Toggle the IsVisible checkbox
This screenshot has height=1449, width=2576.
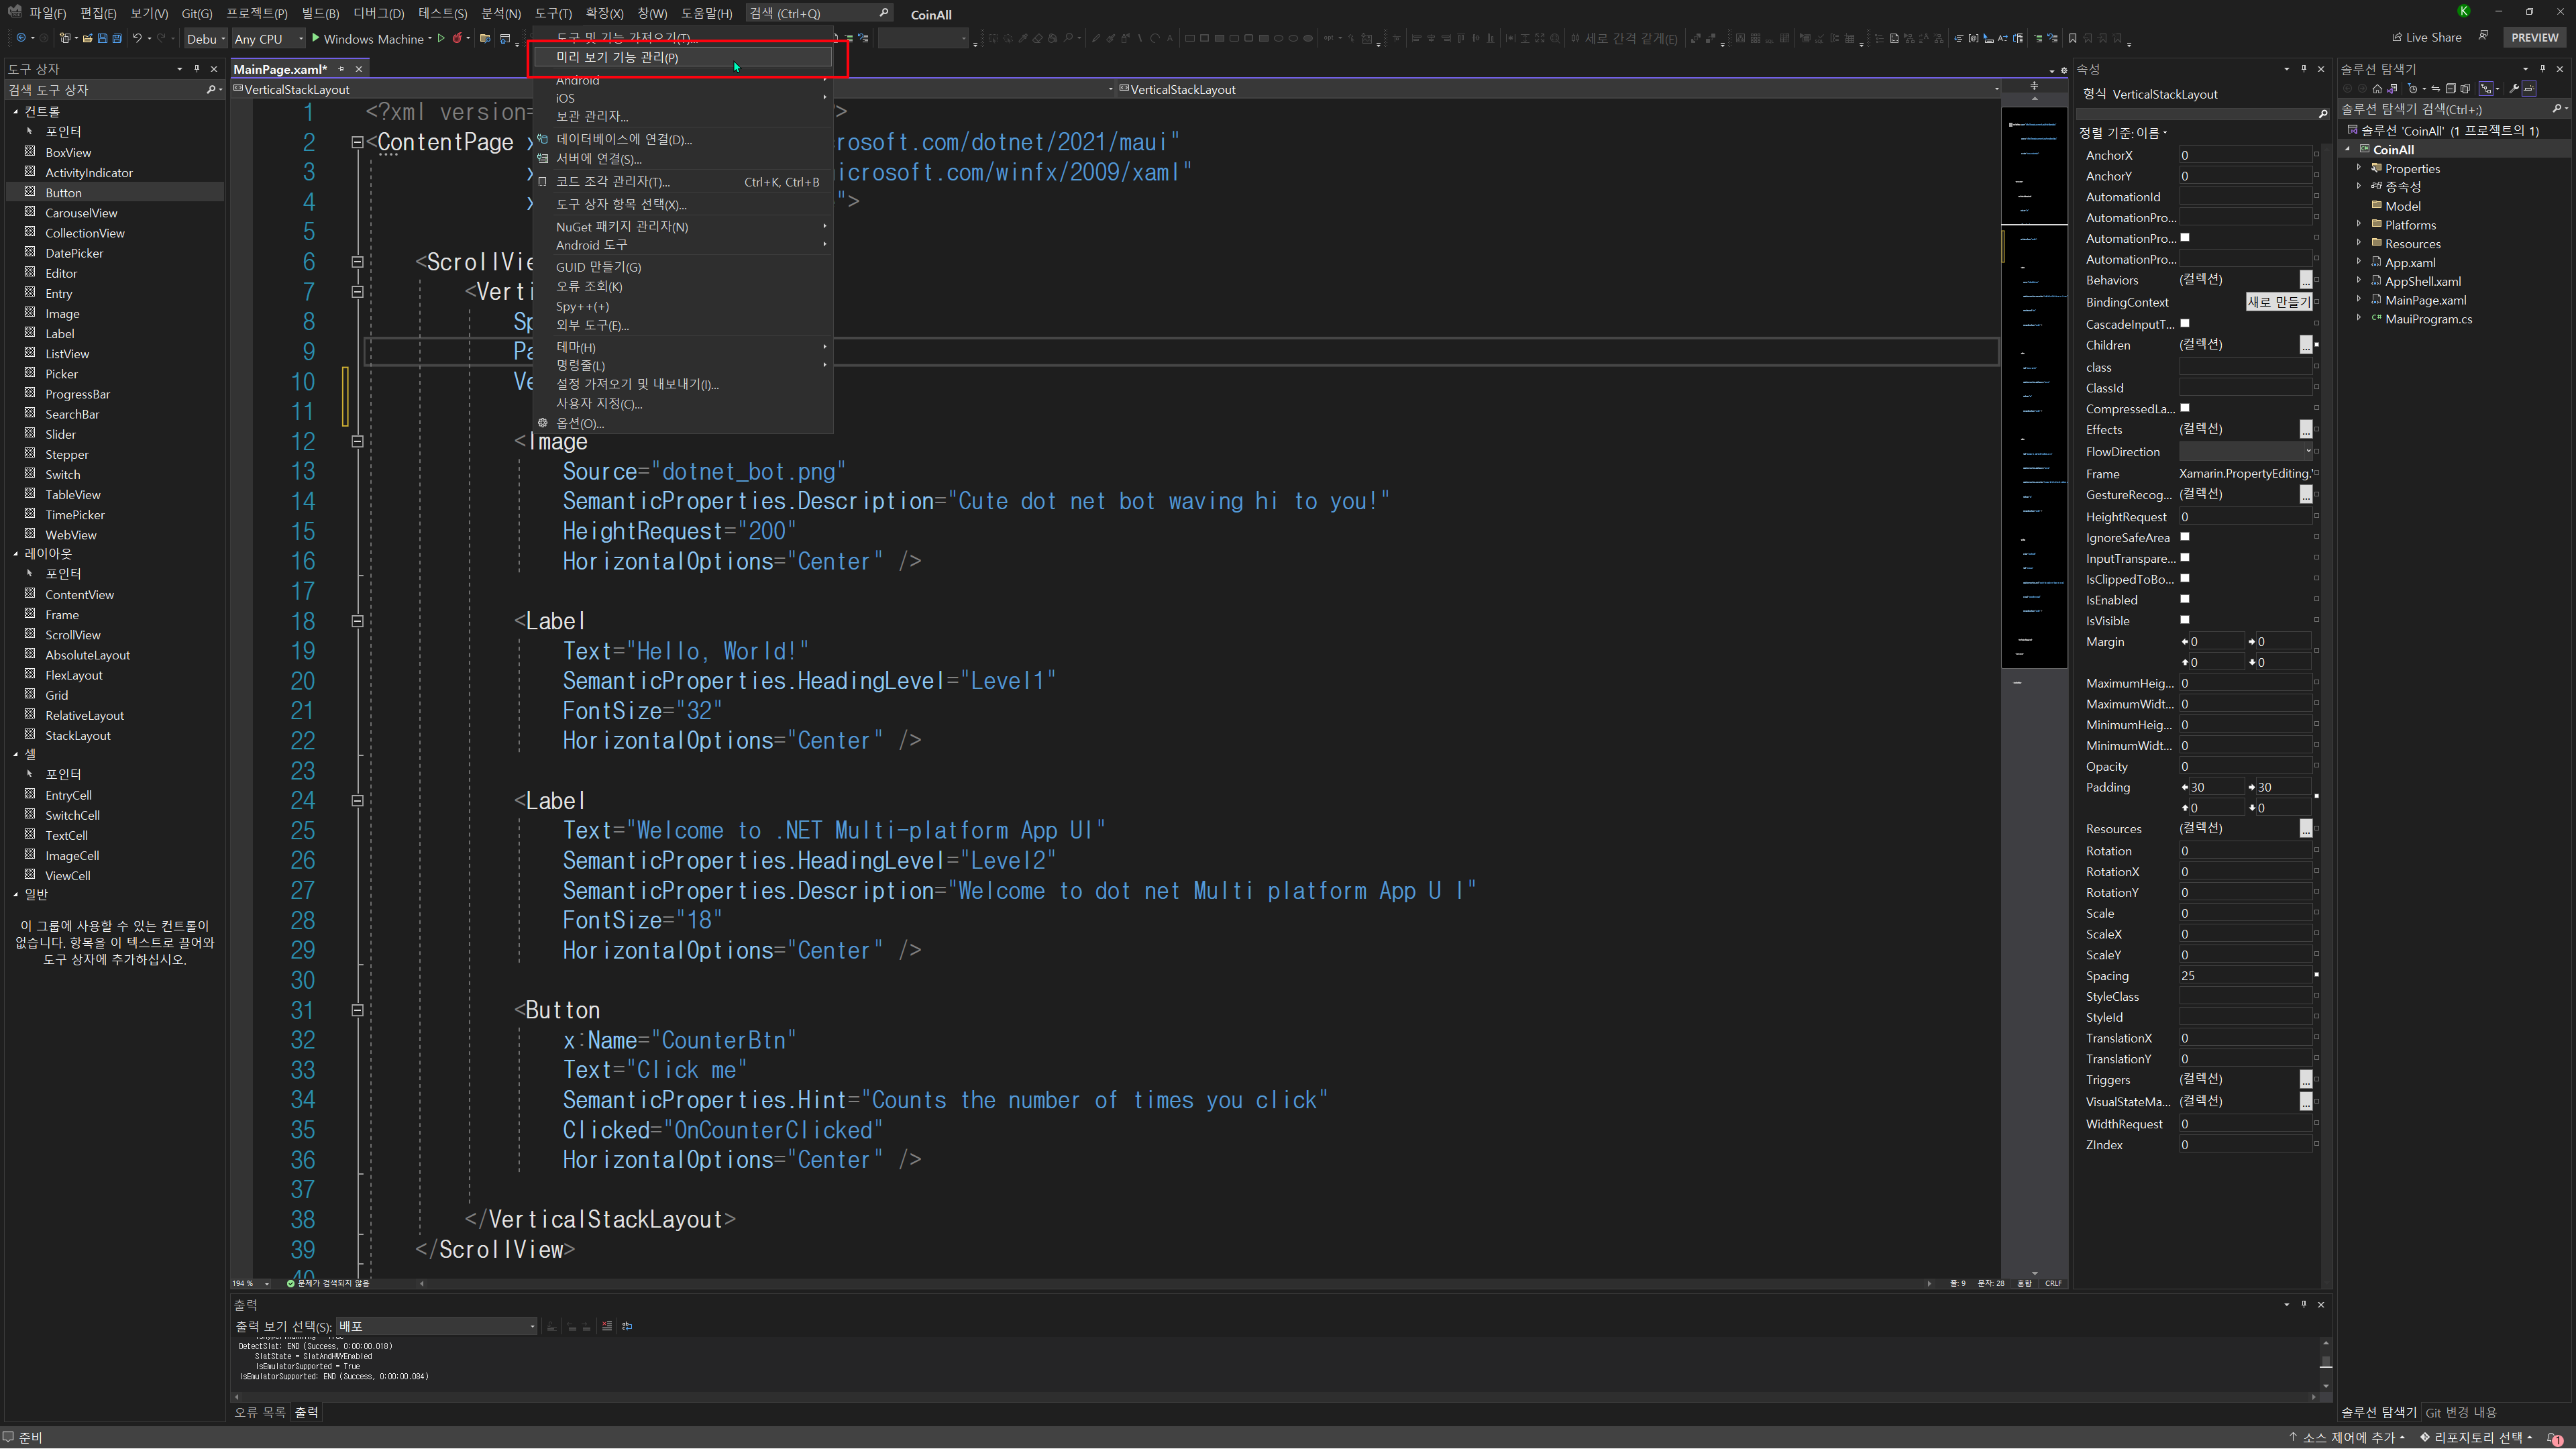[x=2184, y=620]
